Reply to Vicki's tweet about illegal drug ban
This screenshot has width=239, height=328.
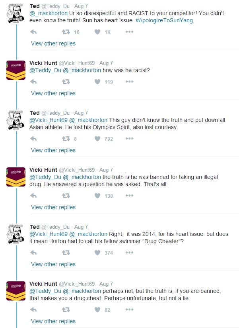tap(33, 196)
